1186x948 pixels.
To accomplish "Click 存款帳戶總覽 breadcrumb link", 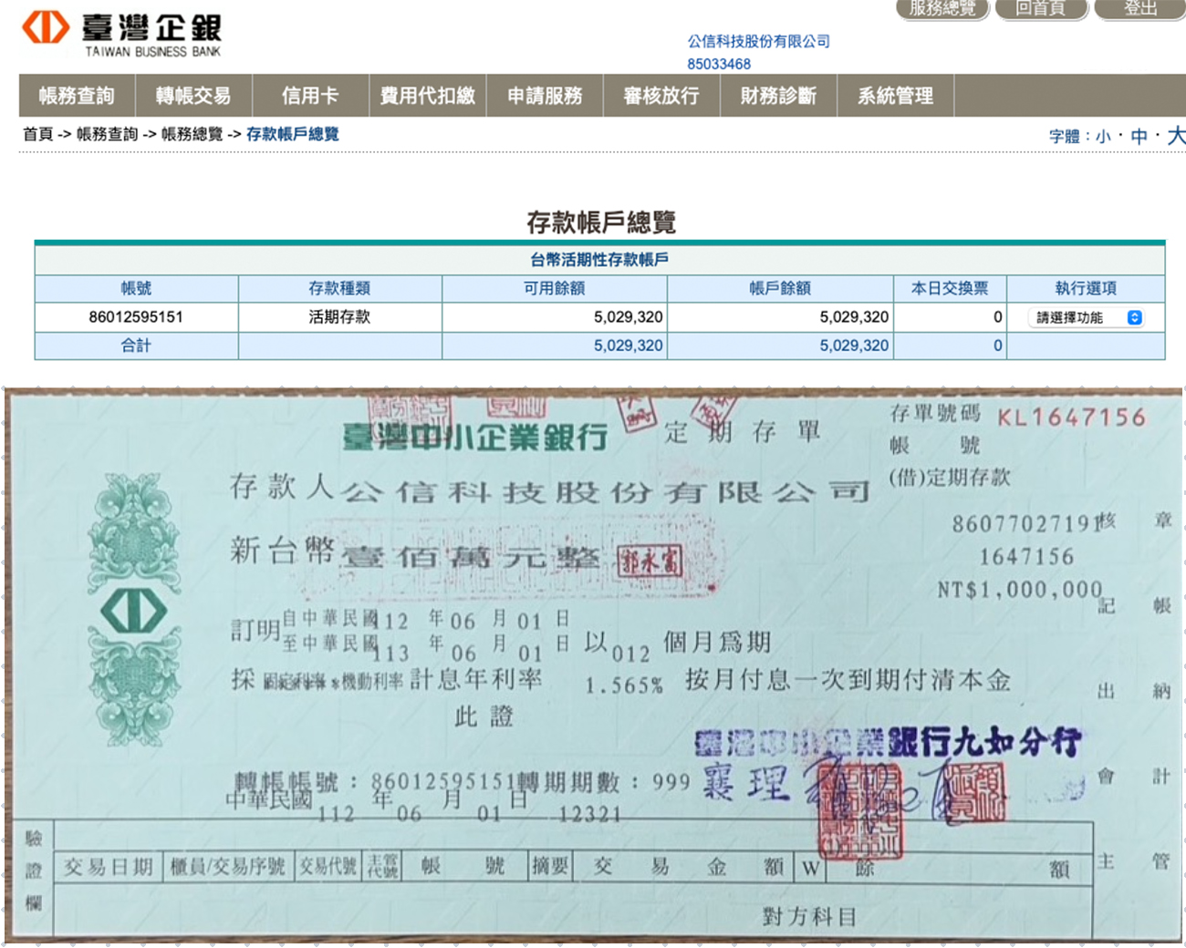I will [292, 134].
